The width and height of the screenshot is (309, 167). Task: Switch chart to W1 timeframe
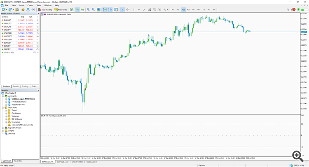(x=209, y=9)
